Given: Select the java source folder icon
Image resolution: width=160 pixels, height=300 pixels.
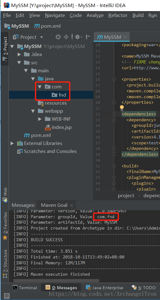Looking at the screenshot, I should pyautogui.click(x=41, y=79).
